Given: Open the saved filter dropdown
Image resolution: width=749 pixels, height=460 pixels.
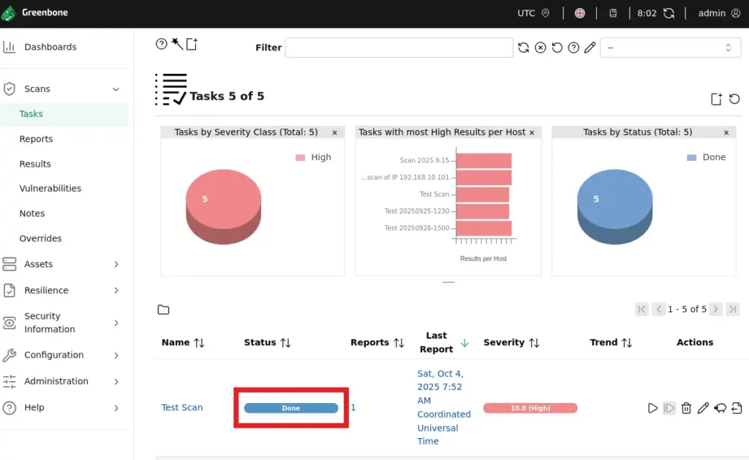Looking at the screenshot, I should pyautogui.click(x=670, y=48).
